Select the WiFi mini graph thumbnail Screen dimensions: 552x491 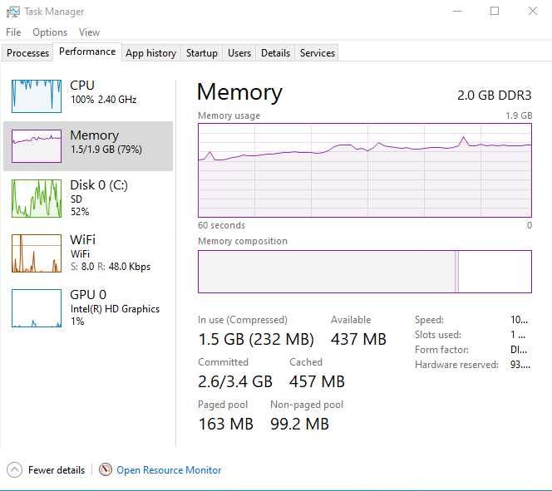point(37,253)
